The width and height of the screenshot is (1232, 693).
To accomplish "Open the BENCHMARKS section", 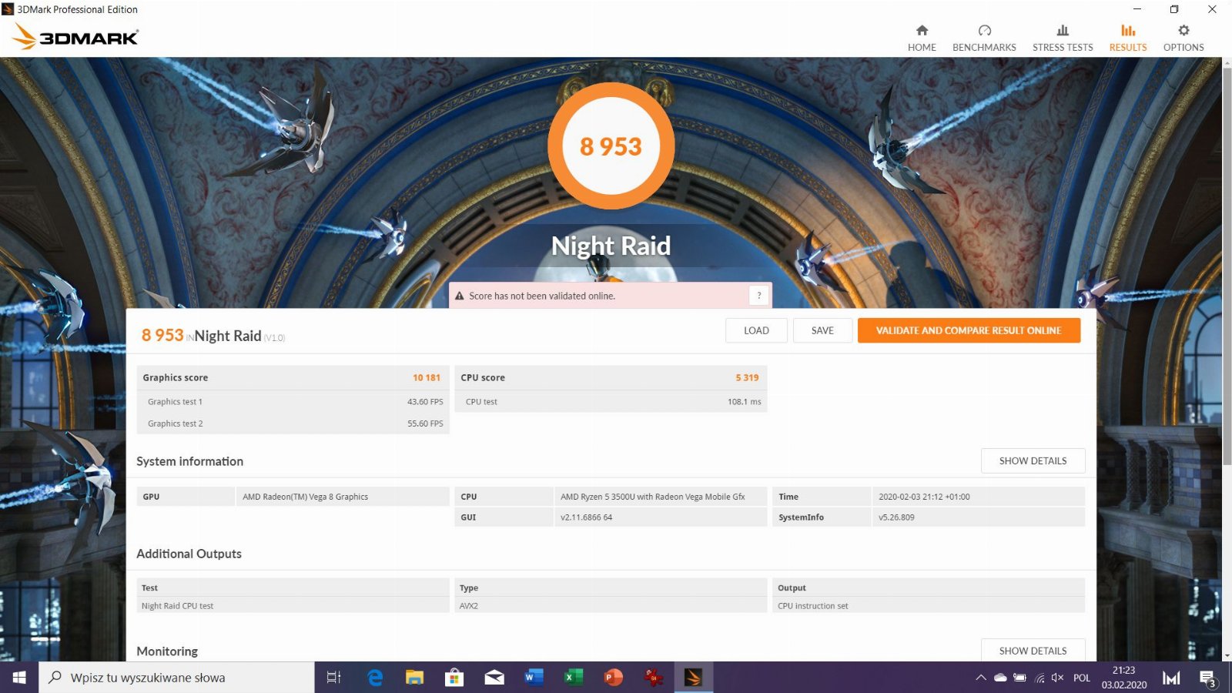I will click(x=984, y=38).
